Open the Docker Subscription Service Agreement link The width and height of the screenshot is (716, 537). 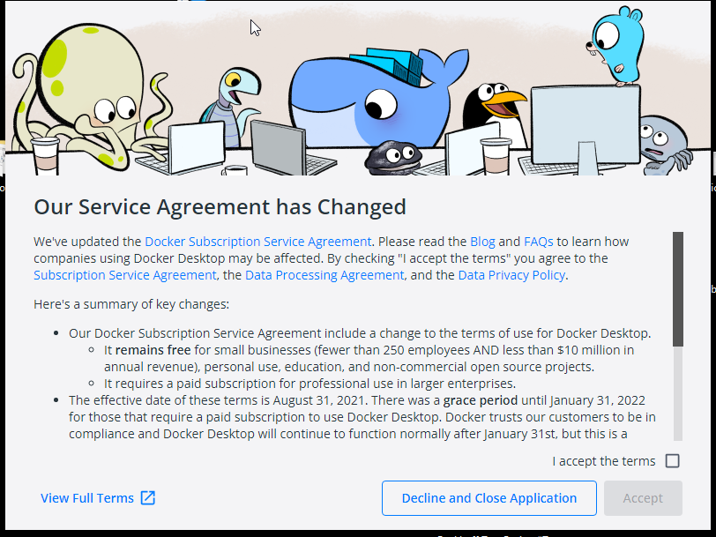[x=258, y=242]
